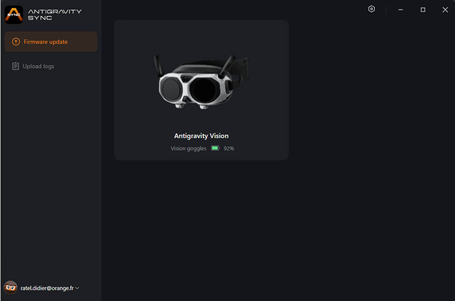Close the Antigravity Sync window
Screen dimensions: 455x301
pos(445,10)
